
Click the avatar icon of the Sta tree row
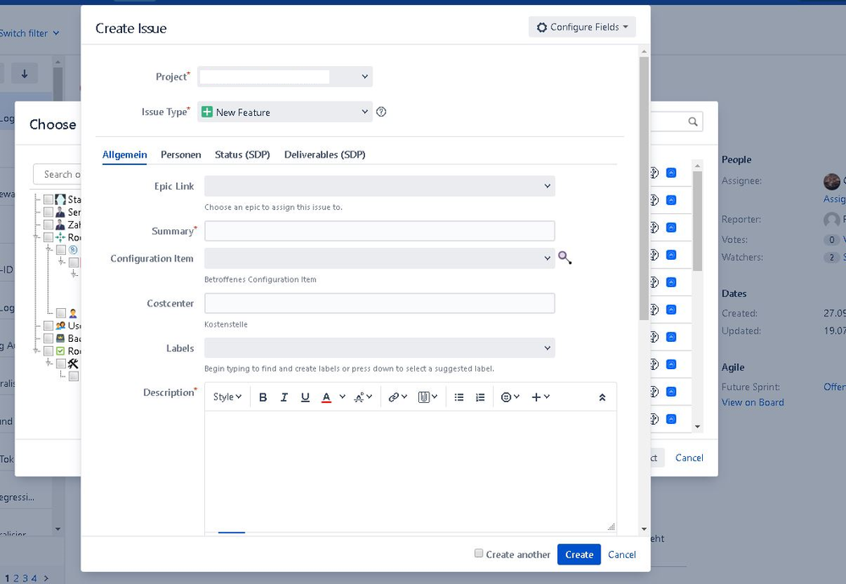coord(60,200)
